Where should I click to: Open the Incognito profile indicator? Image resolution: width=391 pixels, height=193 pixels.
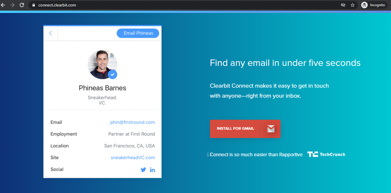click(x=374, y=5)
